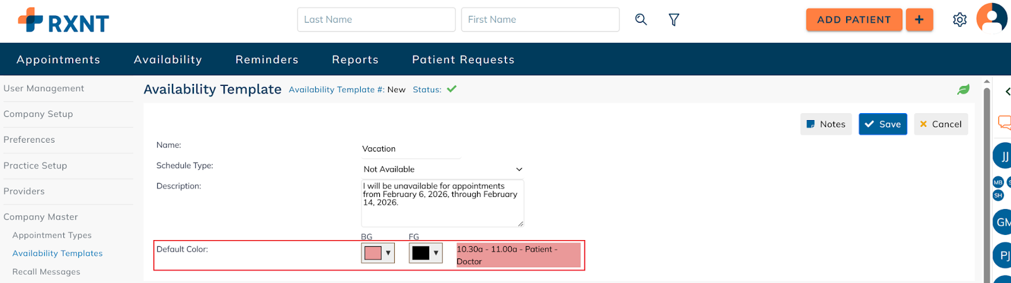Open the FG color picker dropdown
The width and height of the screenshot is (1011, 283).
[425, 253]
